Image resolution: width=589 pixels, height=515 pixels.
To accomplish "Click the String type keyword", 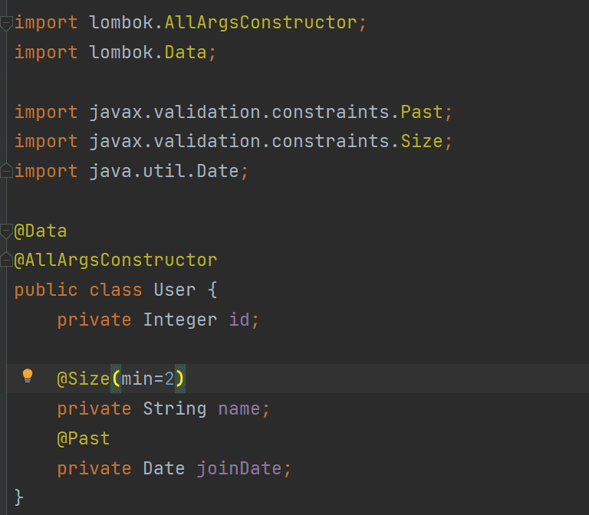I will [174, 408].
